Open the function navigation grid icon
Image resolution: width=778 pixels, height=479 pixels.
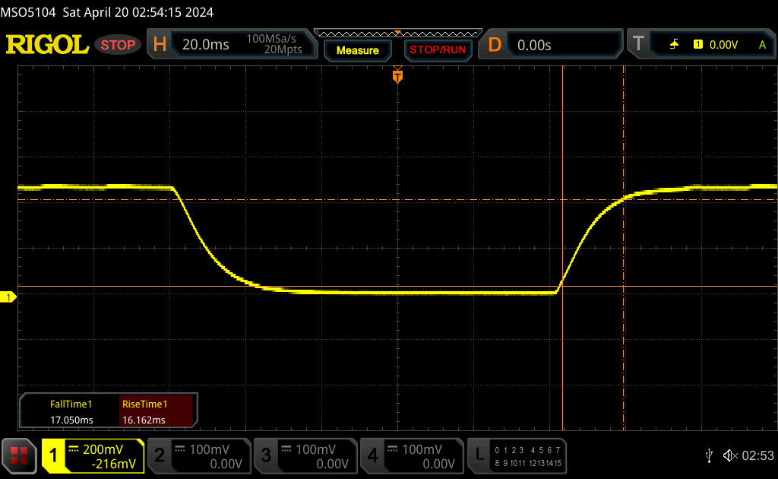point(19,455)
